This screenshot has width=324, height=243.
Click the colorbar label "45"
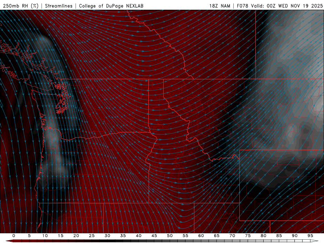click(x=154, y=236)
